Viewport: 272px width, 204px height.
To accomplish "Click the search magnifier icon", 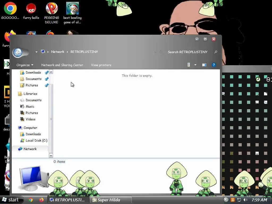I will pos(216,52).
